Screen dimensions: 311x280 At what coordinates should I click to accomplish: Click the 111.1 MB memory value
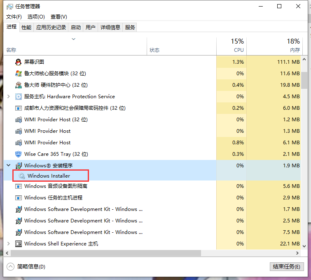(x=288, y=62)
